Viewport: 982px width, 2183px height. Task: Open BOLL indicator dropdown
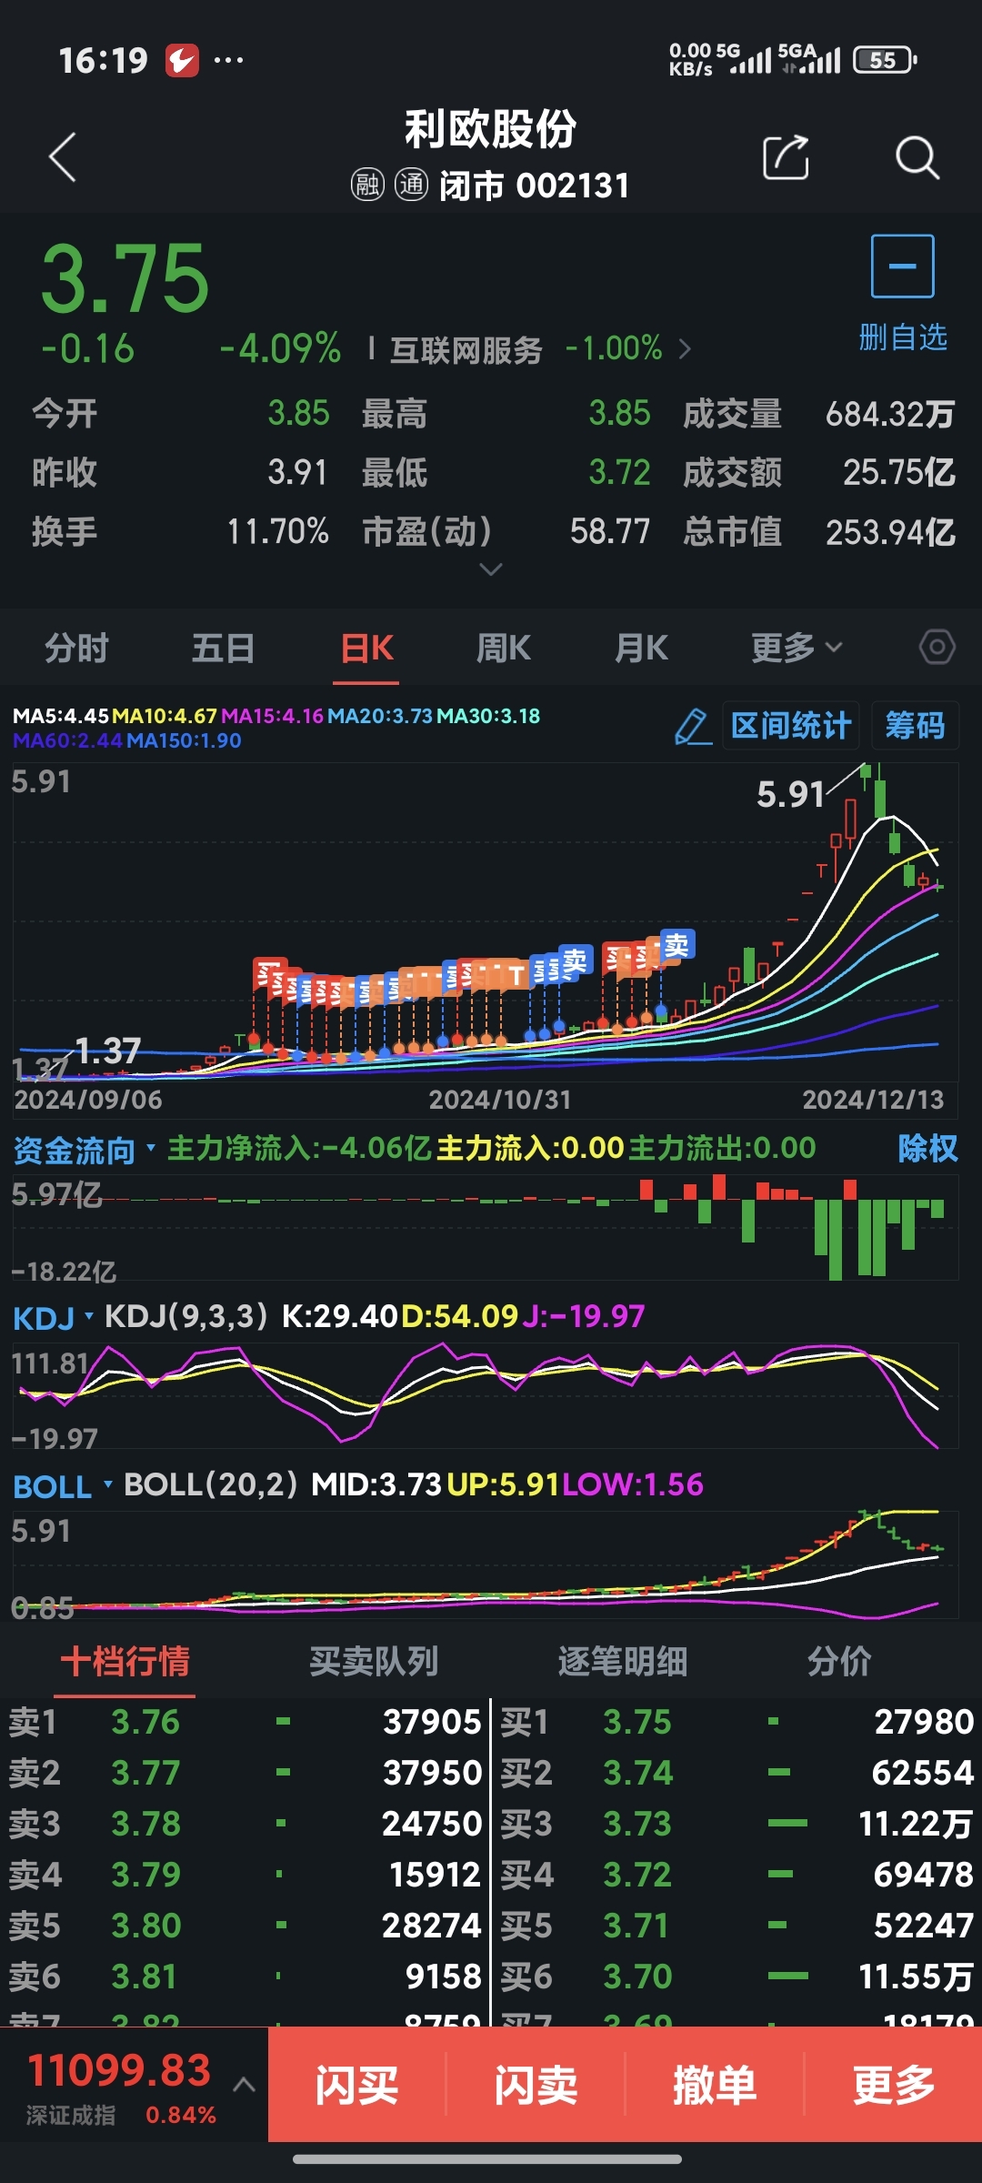(62, 1486)
